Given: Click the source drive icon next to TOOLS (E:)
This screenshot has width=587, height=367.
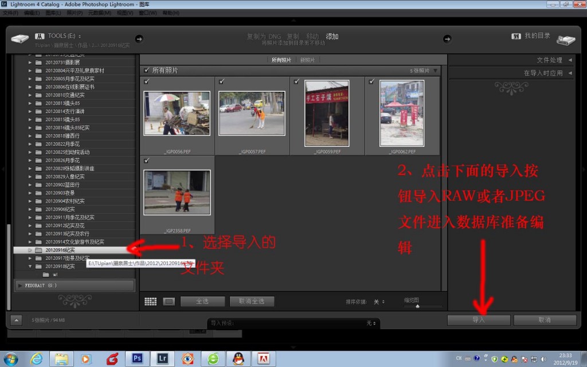Looking at the screenshot, I should pos(20,38).
